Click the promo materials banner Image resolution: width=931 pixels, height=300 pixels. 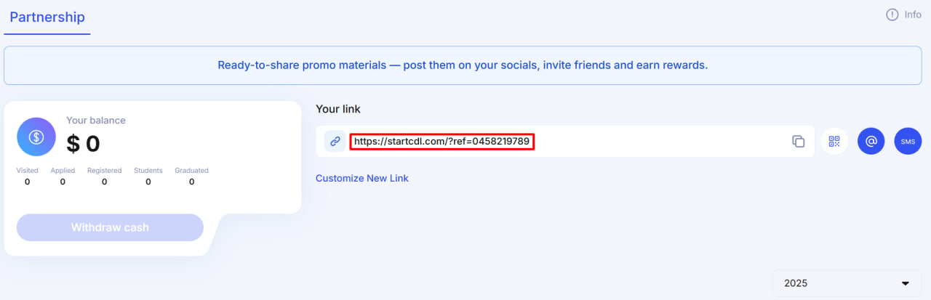(x=463, y=65)
